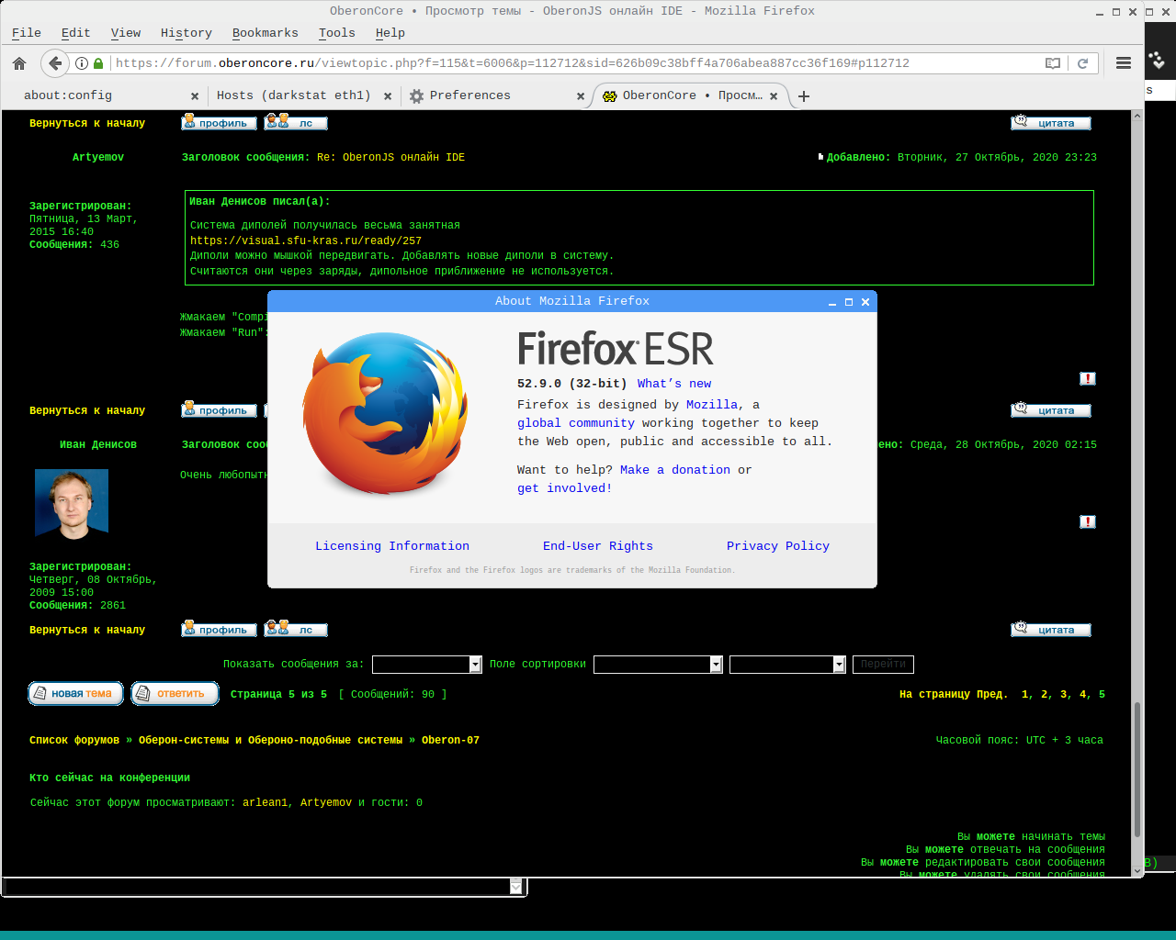The width and height of the screenshot is (1176, 940).
Task: Click Иван Денисов's avatar photo
Action: (x=72, y=502)
